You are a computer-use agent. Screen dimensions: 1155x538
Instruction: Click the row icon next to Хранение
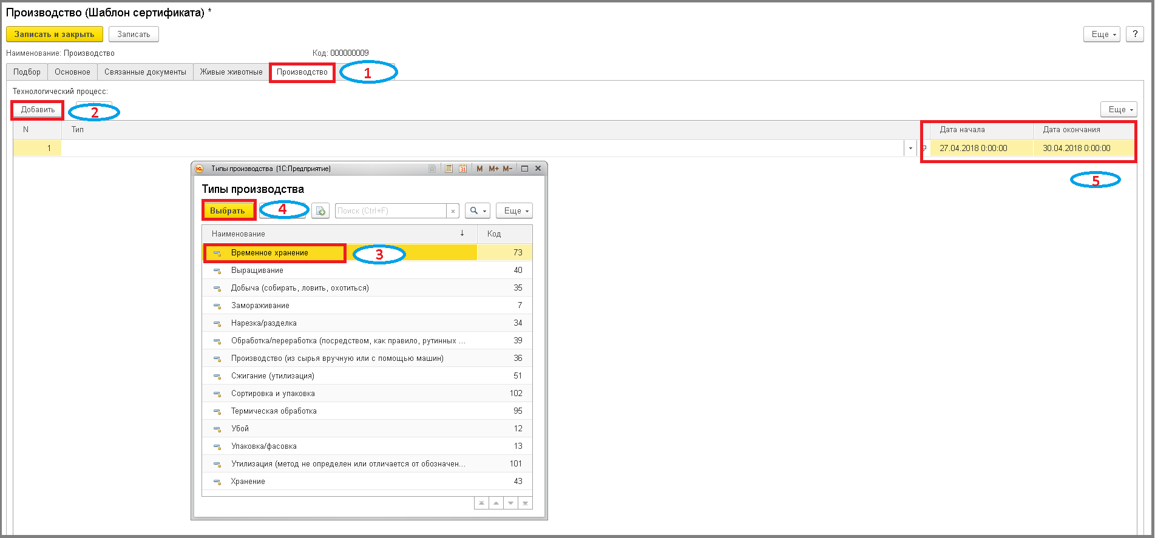(x=217, y=482)
